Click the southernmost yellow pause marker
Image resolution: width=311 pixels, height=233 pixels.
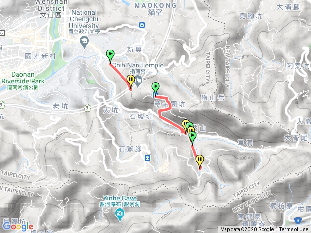pyautogui.click(x=200, y=162)
